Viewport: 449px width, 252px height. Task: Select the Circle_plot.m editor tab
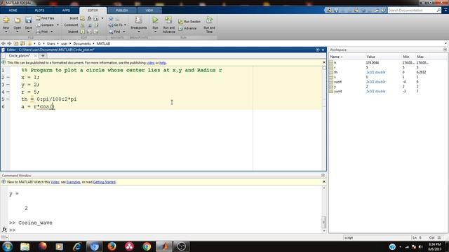pyautogui.click(x=19, y=56)
